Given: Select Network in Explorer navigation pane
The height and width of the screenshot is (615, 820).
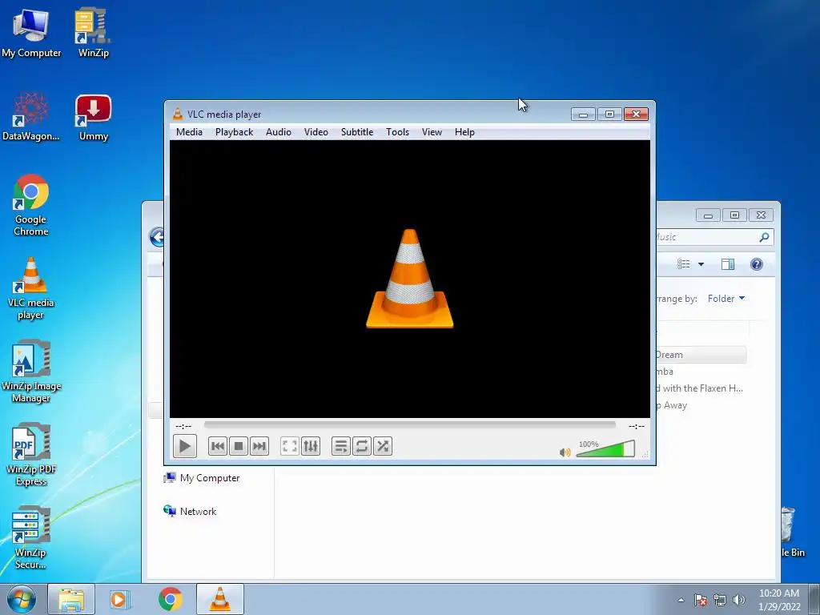Looking at the screenshot, I should [x=190, y=512].
